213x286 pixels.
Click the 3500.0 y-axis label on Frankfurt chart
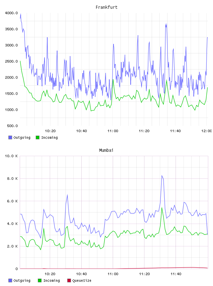pos(11,29)
